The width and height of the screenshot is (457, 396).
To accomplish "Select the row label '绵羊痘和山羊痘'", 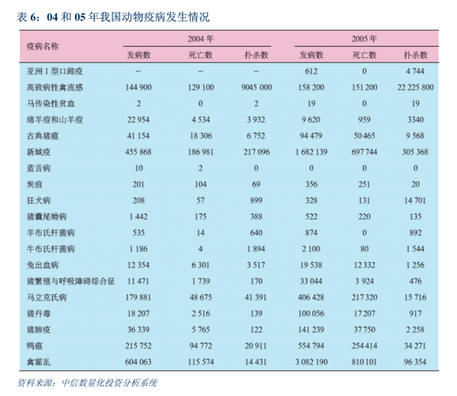I will pos(55,120).
